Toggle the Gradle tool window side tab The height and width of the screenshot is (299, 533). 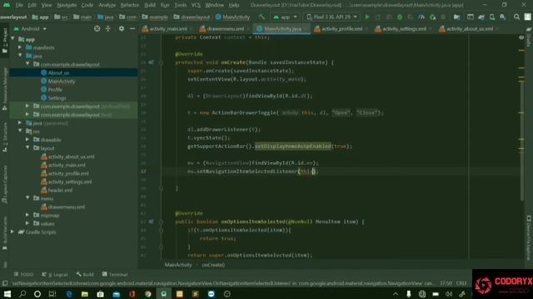[x=529, y=37]
